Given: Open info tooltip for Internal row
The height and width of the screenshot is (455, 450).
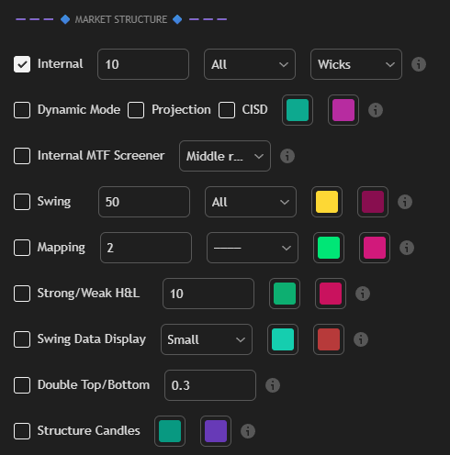Looking at the screenshot, I should pos(419,64).
